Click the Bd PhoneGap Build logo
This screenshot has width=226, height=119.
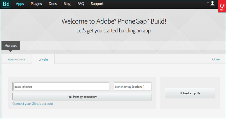pos(6,4)
